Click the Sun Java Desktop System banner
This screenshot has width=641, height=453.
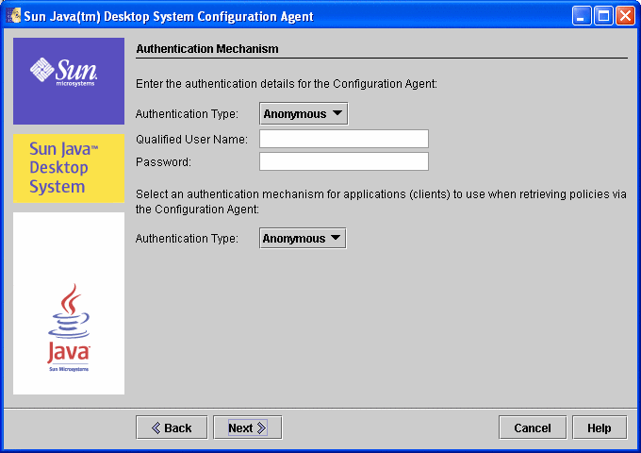pyautogui.click(x=69, y=168)
